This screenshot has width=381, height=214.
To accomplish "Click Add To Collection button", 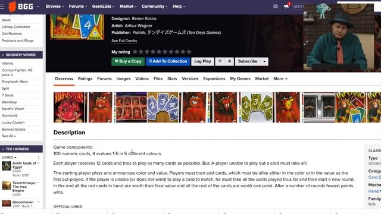I will 168,61.
